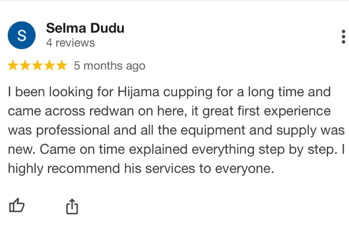
Task: Open the blue S profile avatar
Action: (x=21, y=35)
